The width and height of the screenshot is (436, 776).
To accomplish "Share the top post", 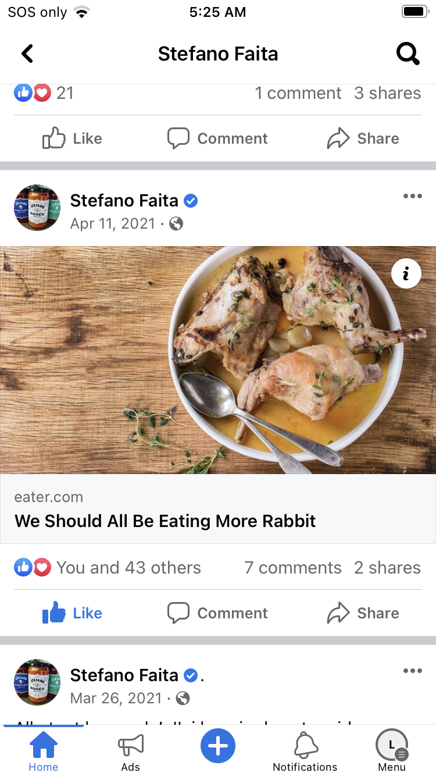I will [363, 138].
